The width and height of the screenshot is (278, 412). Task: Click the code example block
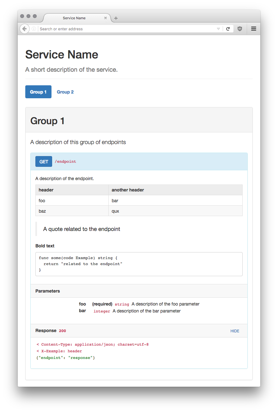[x=139, y=264]
